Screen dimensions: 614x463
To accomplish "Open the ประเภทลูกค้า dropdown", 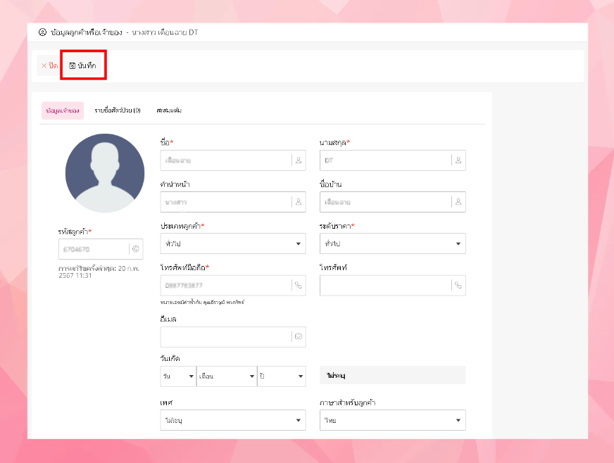I will pos(233,243).
